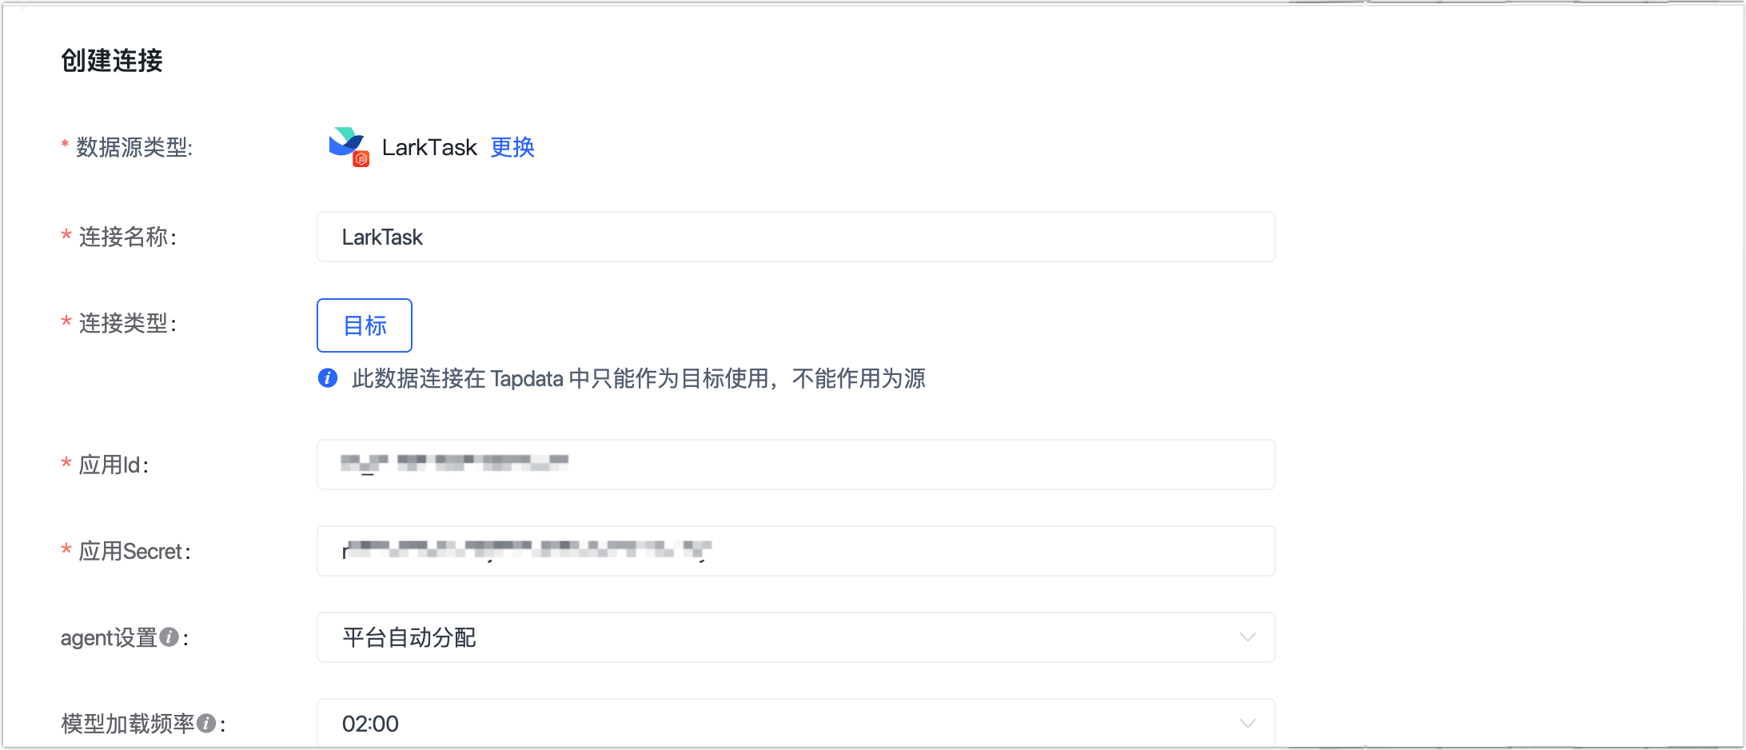Click into the 应用Id input field
This screenshot has width=1746, height=750.
795,465
